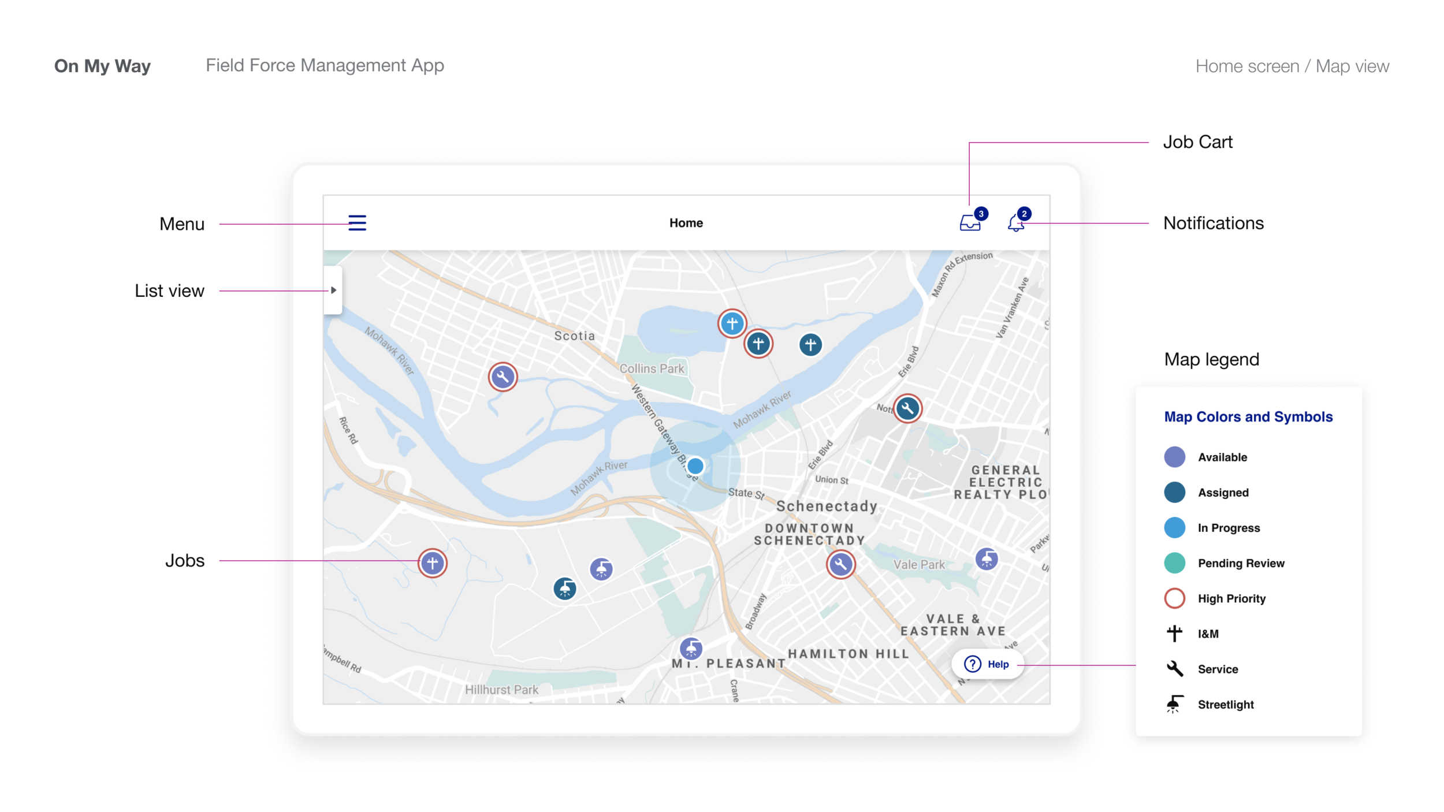The width and height of the screenshot is (1444, 812).
Task: Click the current location blue dot
Action: click(x=695, y=466)
